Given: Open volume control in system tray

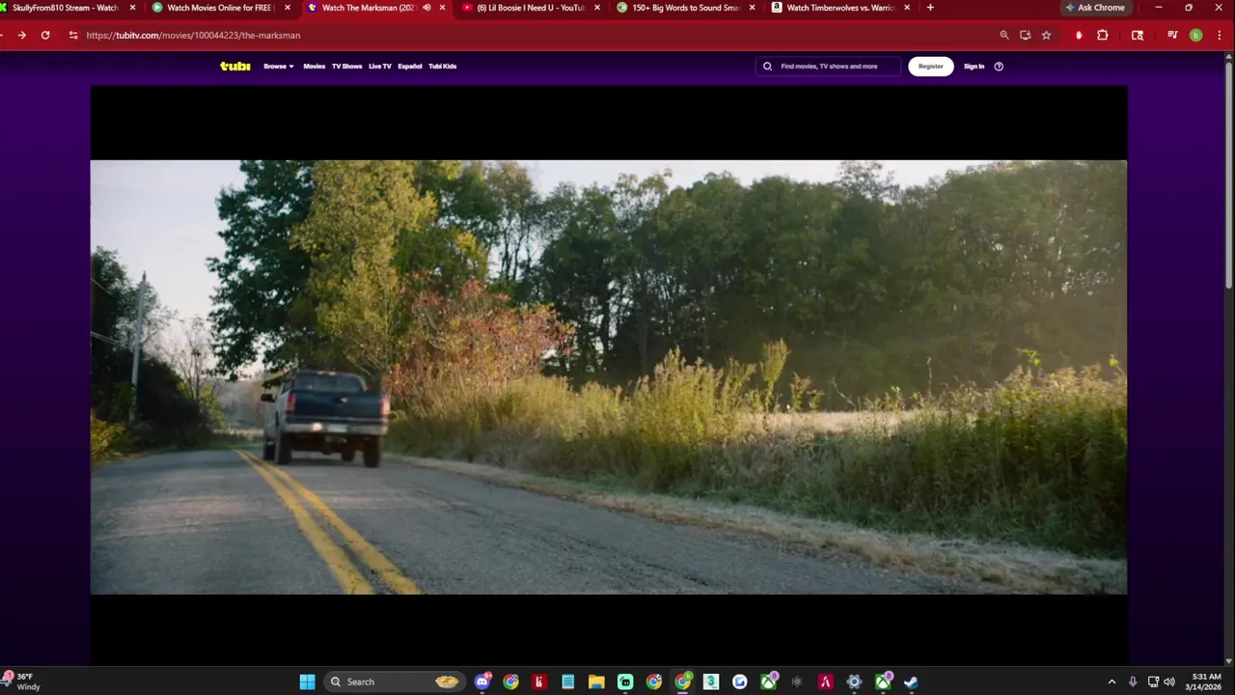Looking at the screenshot, I should [x=1169, y=681].
